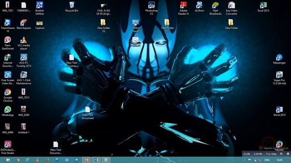Screen dimensions: 291x163
Task: Launch Excel 2013 from the desktop
Action: click(263, 7)
